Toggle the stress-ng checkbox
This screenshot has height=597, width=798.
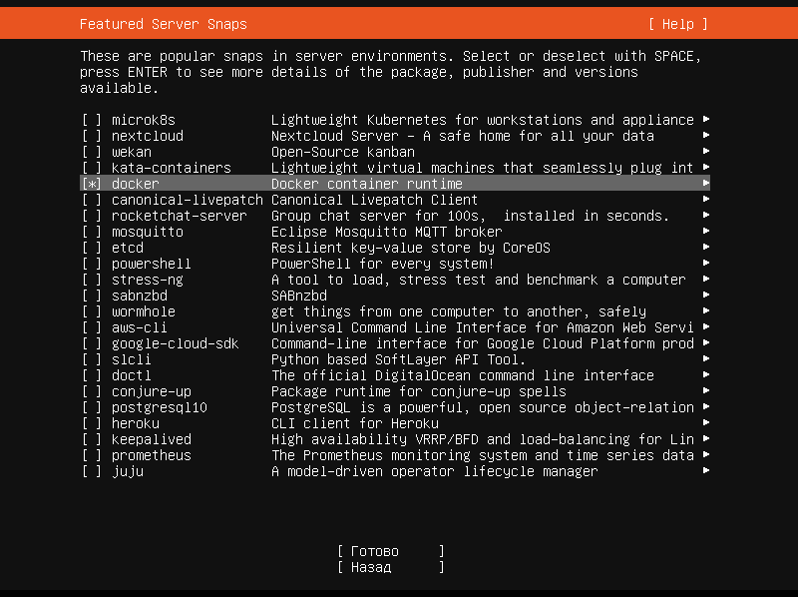[x=92, y=280]
